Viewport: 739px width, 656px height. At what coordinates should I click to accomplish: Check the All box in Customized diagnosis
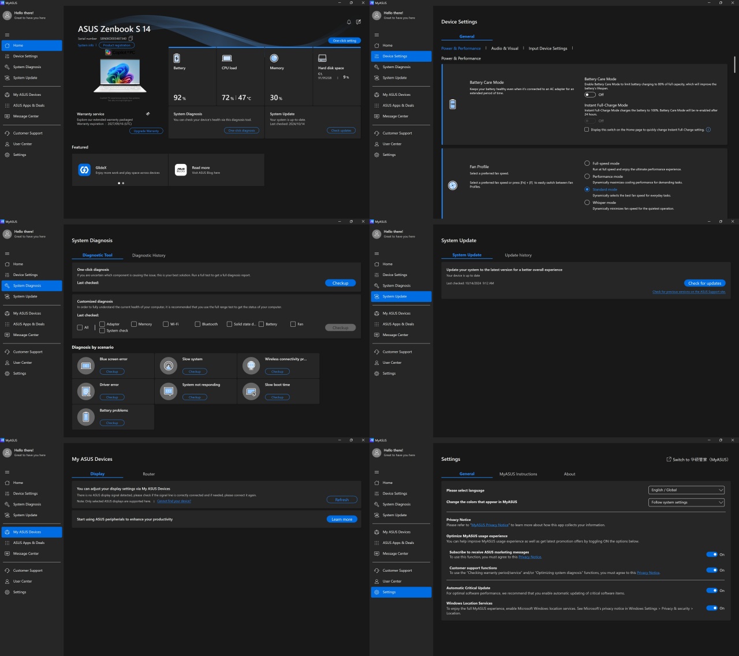click(x=80, y=327)
